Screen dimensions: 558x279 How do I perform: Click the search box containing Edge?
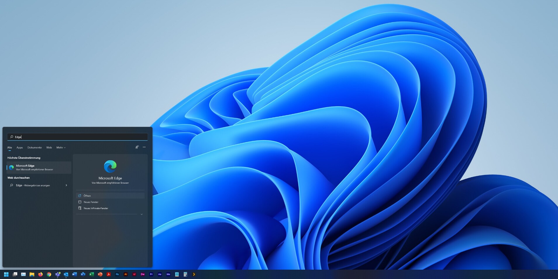point(77,137)
